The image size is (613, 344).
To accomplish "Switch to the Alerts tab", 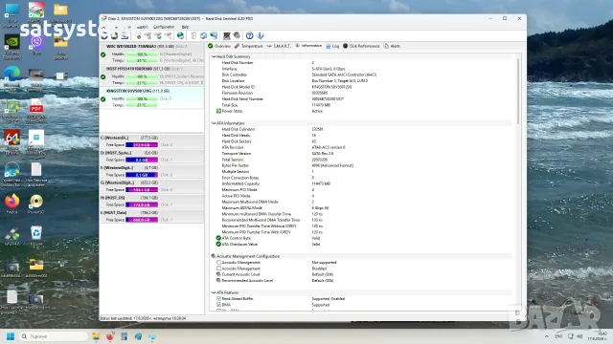I will 392,46.
